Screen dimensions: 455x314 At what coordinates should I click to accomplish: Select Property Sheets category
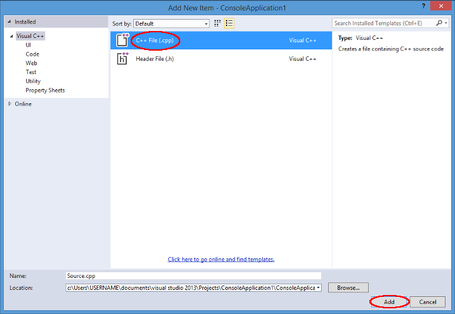click(45, 91)
